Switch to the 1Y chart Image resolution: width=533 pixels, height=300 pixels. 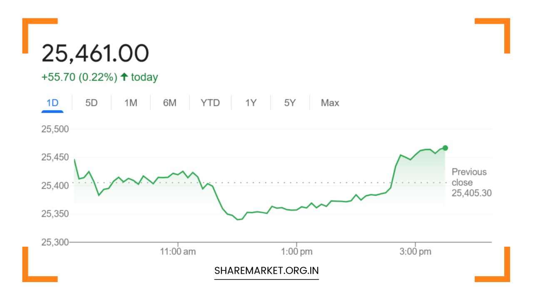pyautogui.click(x=250, y=102)
